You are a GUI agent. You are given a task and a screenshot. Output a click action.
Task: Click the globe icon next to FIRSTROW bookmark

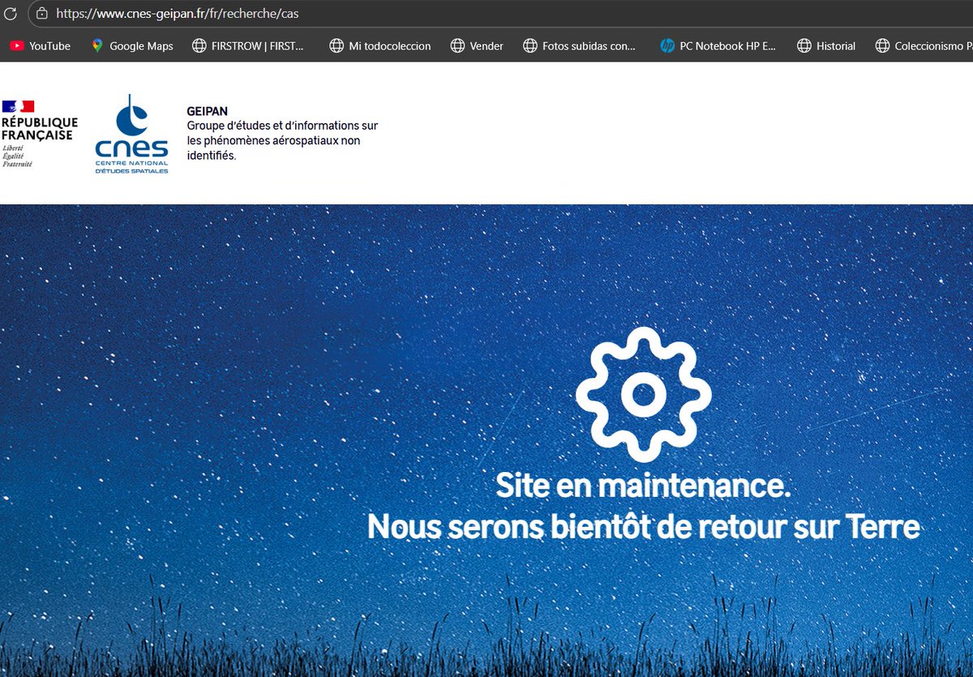tap(199, 46)
